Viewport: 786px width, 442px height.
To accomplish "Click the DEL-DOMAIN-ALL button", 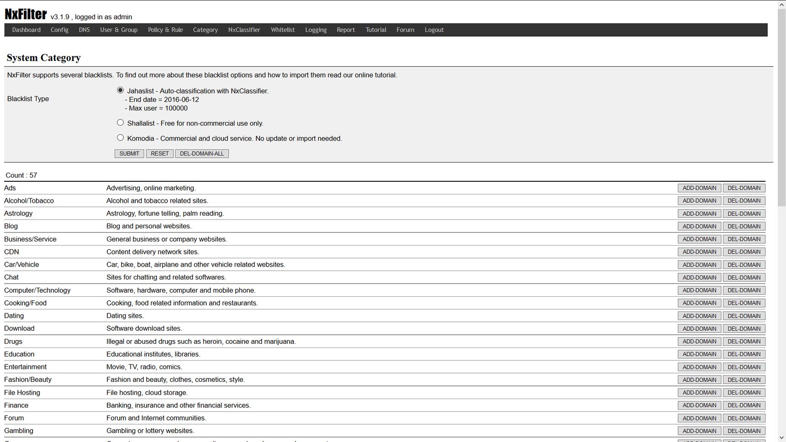I will pyautogui.click(x=202, y=153).
